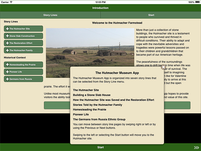
Task: Tap the plus icon on Germans from Russia
Action: 7,79
